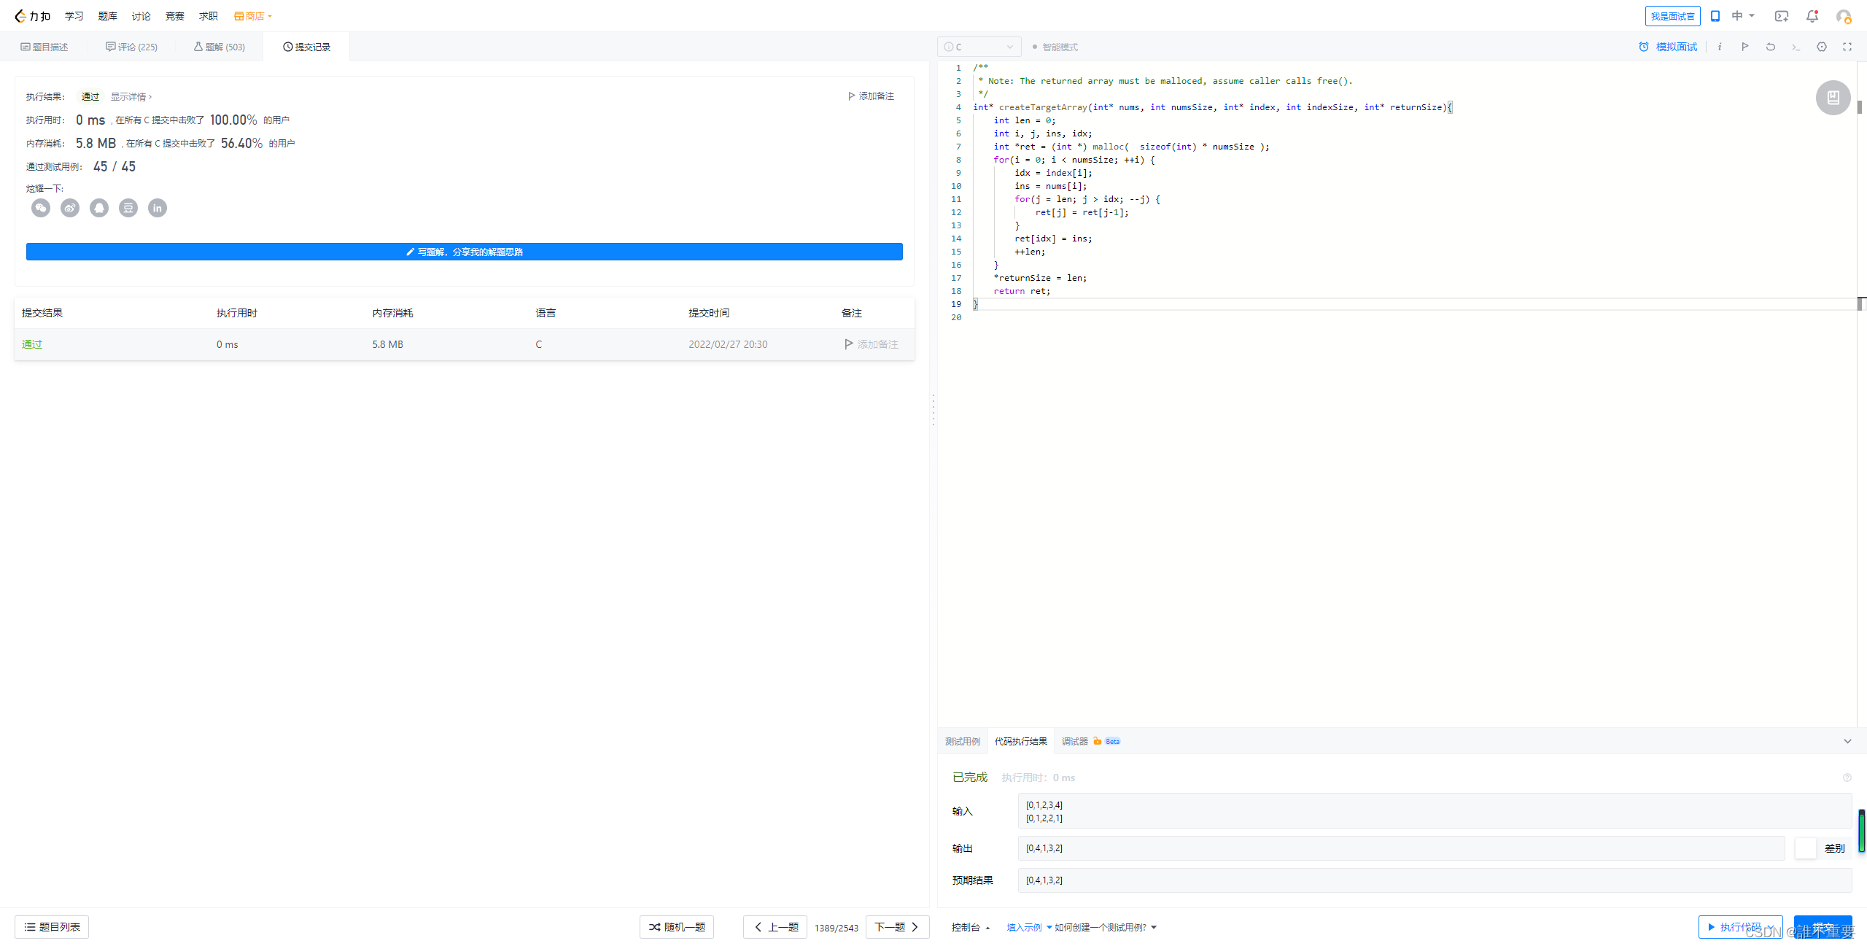
Task: Share result via WeChat icon
Action: [41, 209]
